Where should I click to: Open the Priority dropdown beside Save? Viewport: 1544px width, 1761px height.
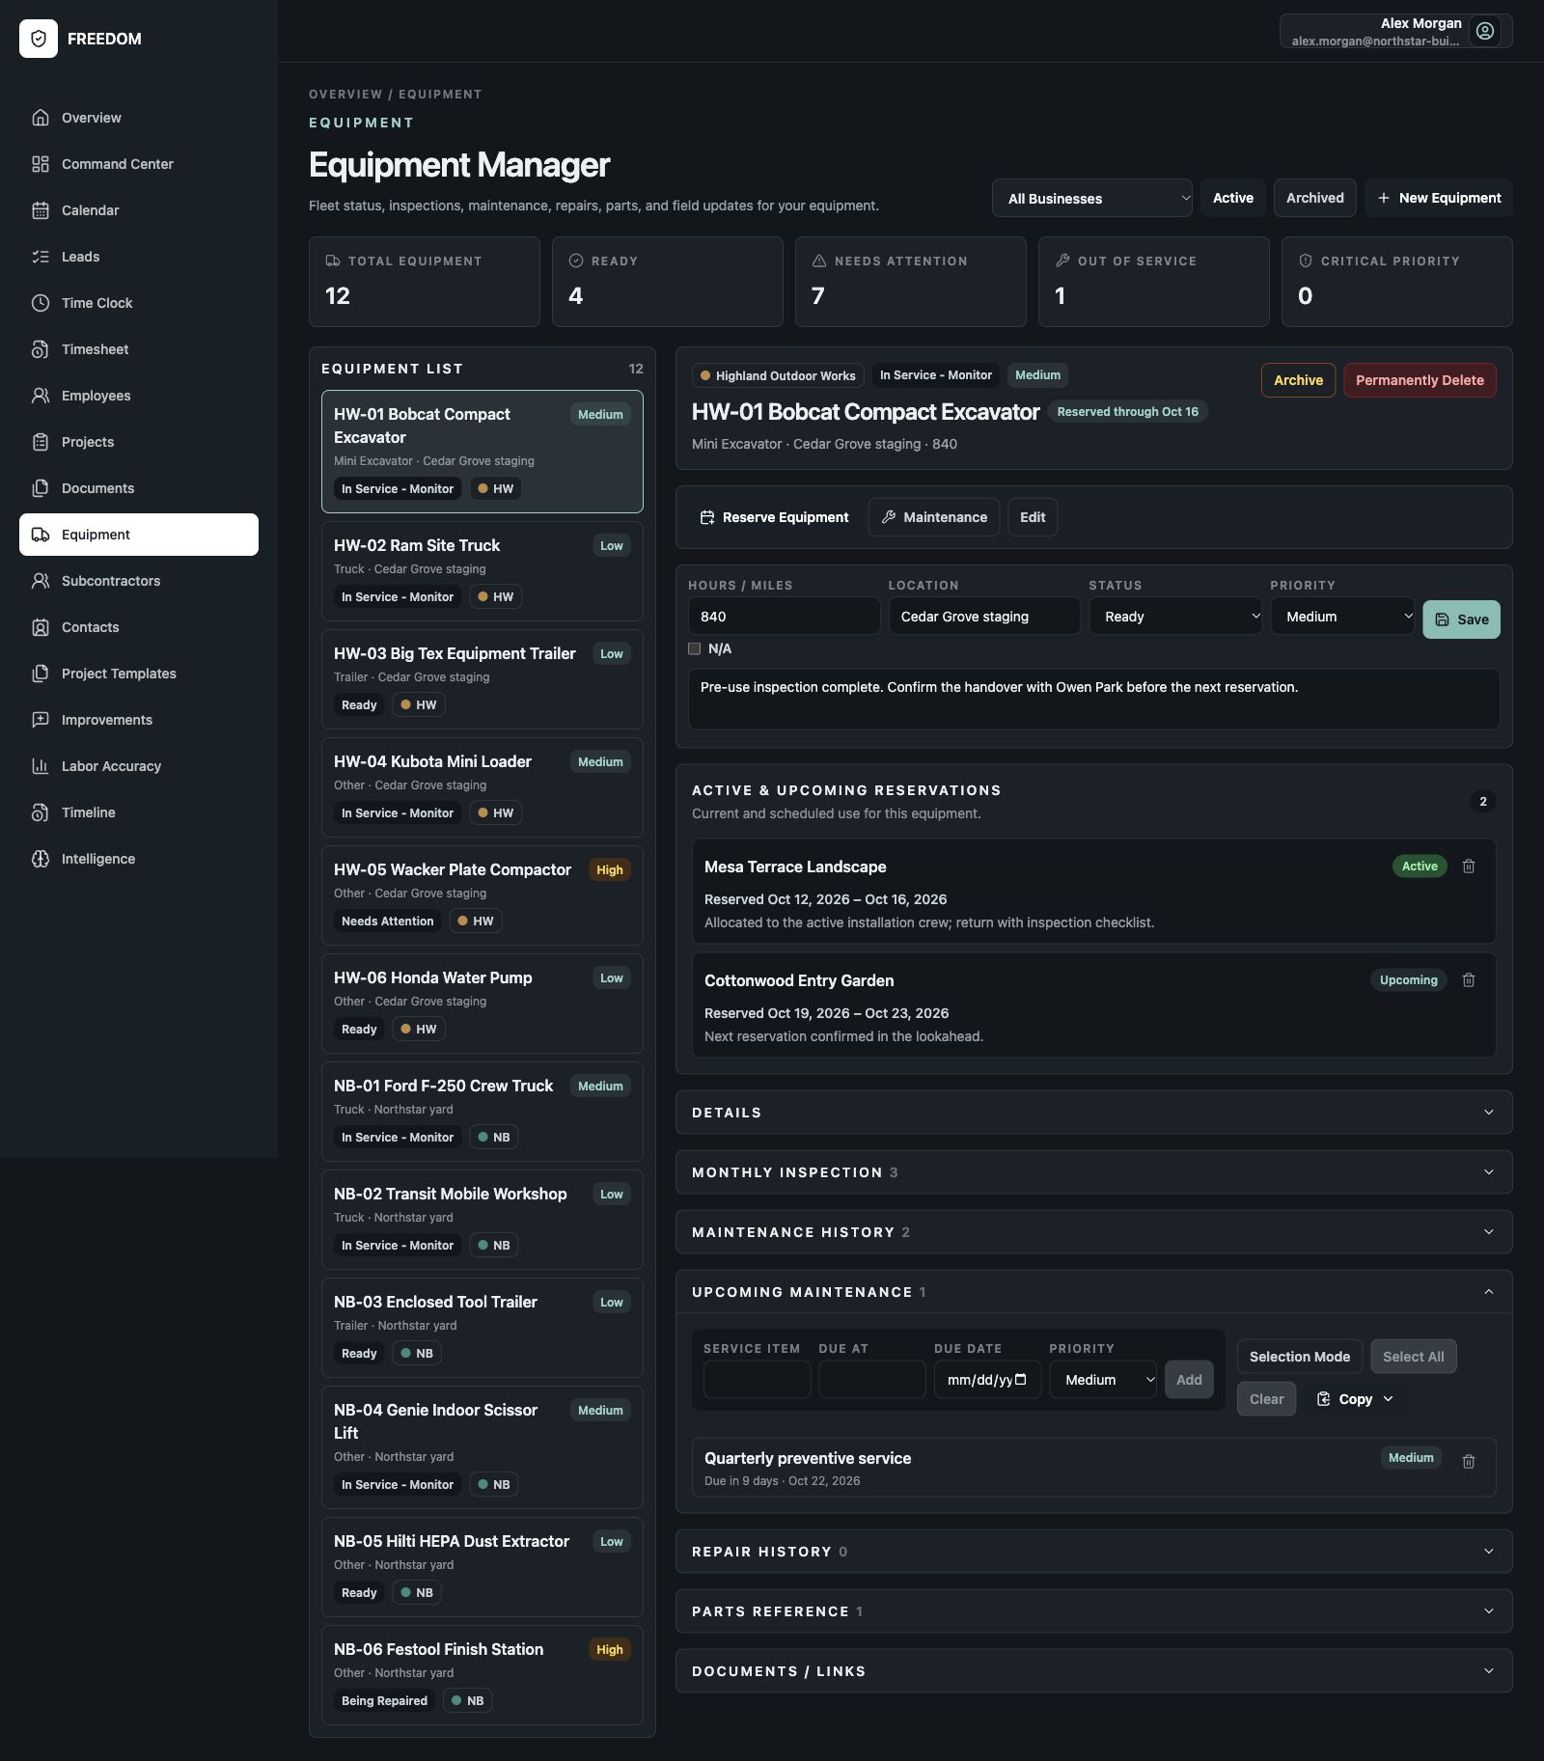[1342, 616]
